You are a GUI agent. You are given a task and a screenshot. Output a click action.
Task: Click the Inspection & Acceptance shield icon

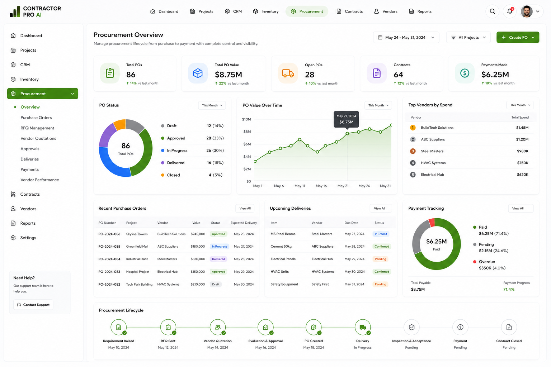411,327
